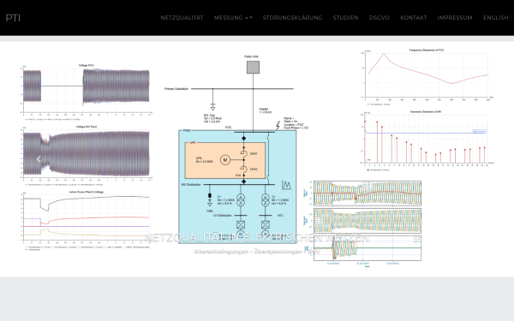This screenshot has height=321, width=514.
Task: Click the Frequency Response at POC chart
Action: point(426,77)
